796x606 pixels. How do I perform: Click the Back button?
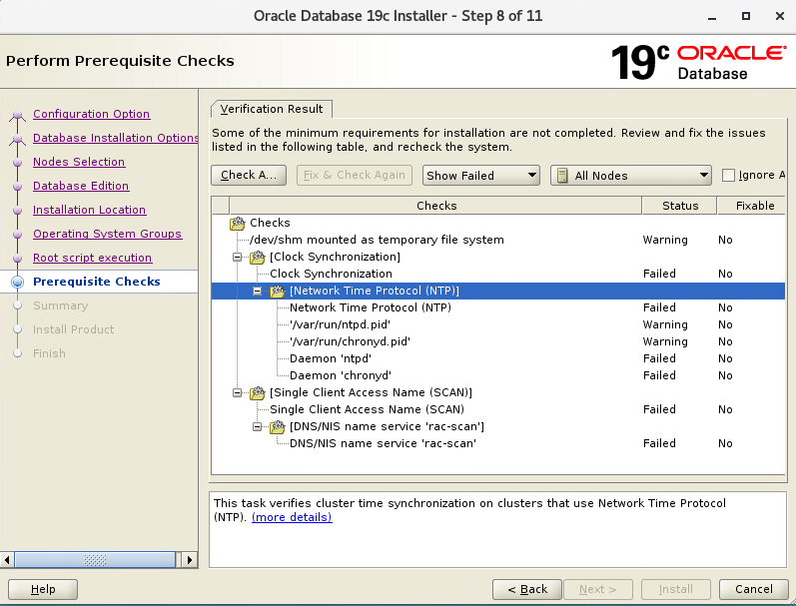click(x=526, y=589)
